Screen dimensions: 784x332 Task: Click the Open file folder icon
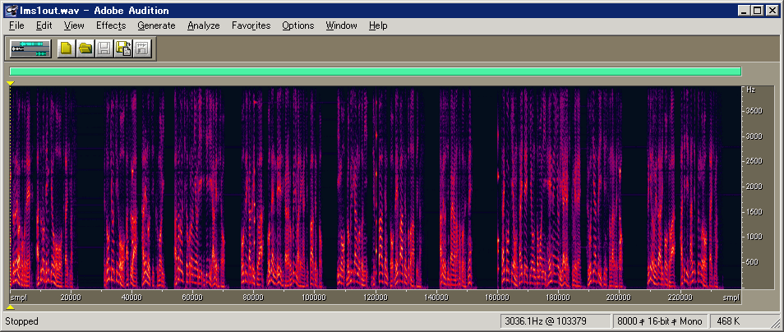[85, 48]
